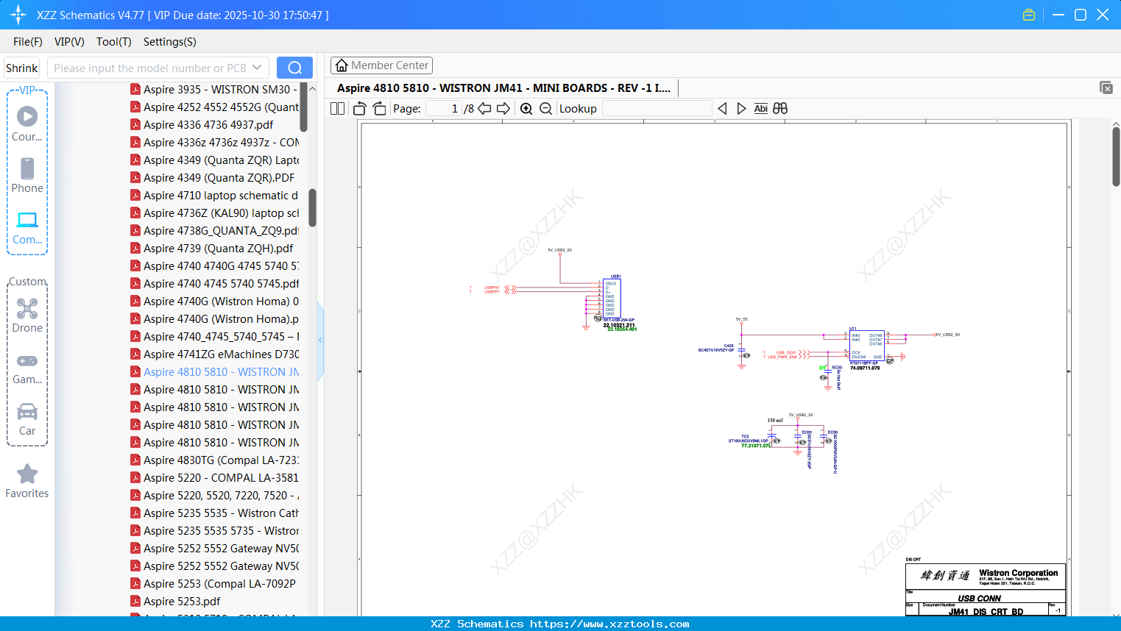Viewport: 1121px width, 631px height.
Task: Go to the next page arrow
Action: pos(503,109)
